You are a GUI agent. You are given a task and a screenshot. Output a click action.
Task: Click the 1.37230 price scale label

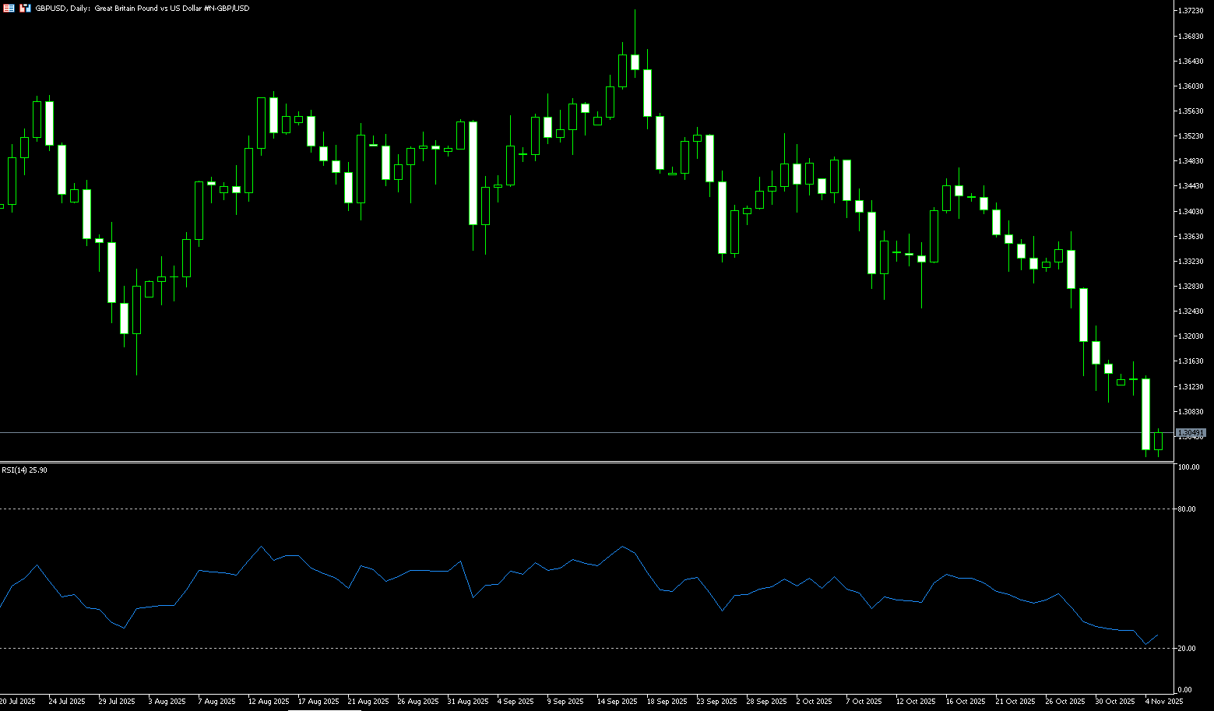[1191, 11]
